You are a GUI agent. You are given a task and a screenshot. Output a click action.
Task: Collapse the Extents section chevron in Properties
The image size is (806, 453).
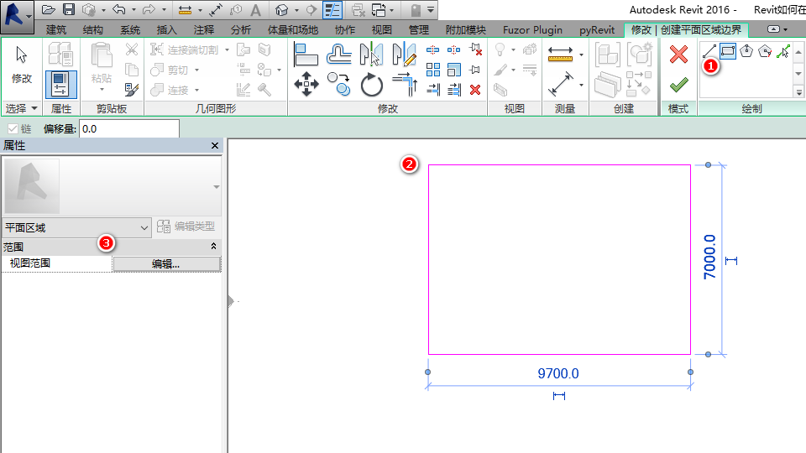pyautogui.click(x=213, y=247)
